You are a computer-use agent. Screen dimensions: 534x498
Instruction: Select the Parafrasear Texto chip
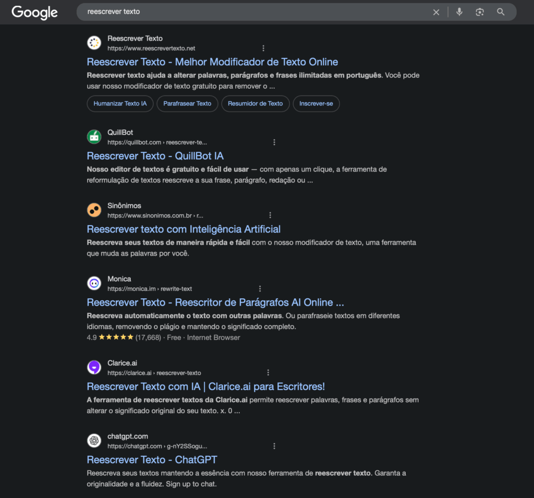tap(187, 104)
